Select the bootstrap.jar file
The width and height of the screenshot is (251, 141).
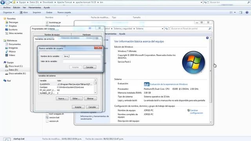55,23
